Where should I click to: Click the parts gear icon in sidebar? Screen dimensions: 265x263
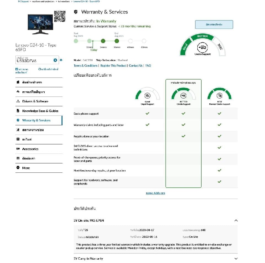point(18,139)
